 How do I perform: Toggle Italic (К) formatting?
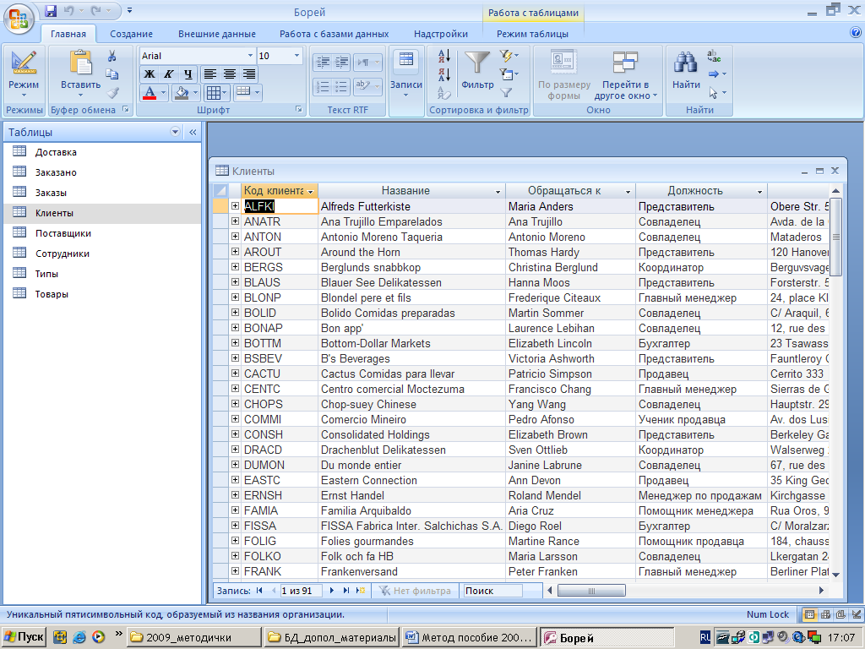[x=169, y=74]
